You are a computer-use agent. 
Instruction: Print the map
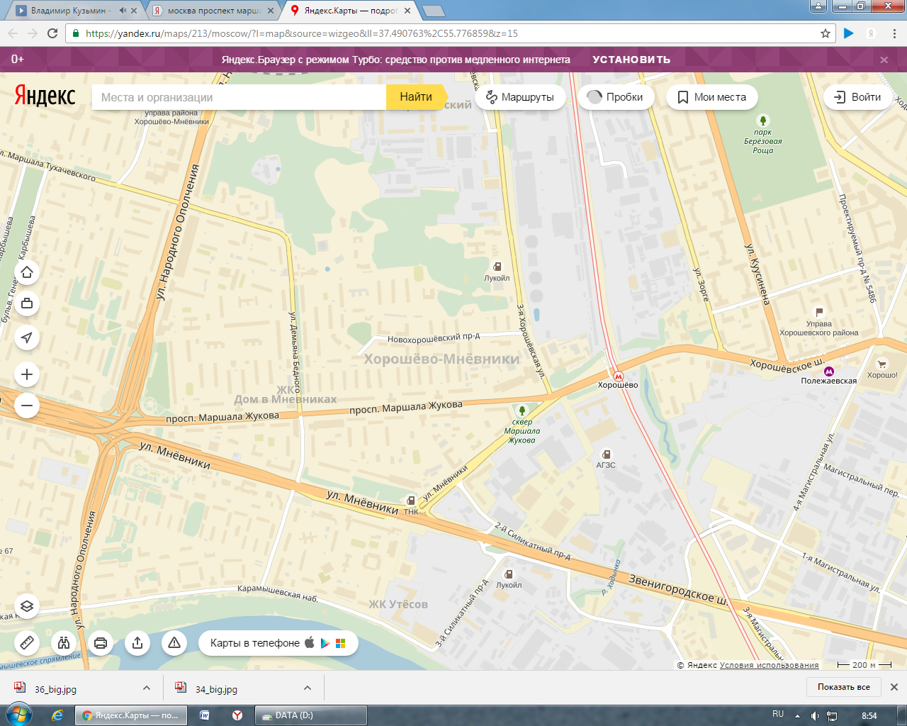pyautogui.click(x=101, y=643)
